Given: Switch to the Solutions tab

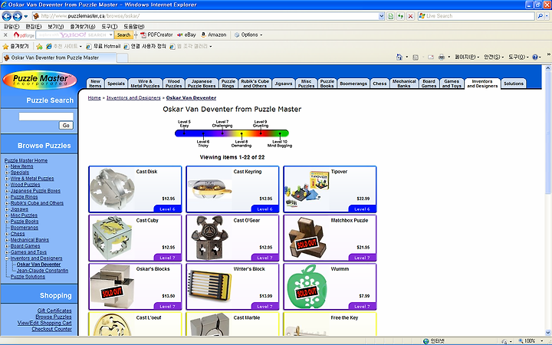Looking at the screenshot, I should click(x=513, y=84).
